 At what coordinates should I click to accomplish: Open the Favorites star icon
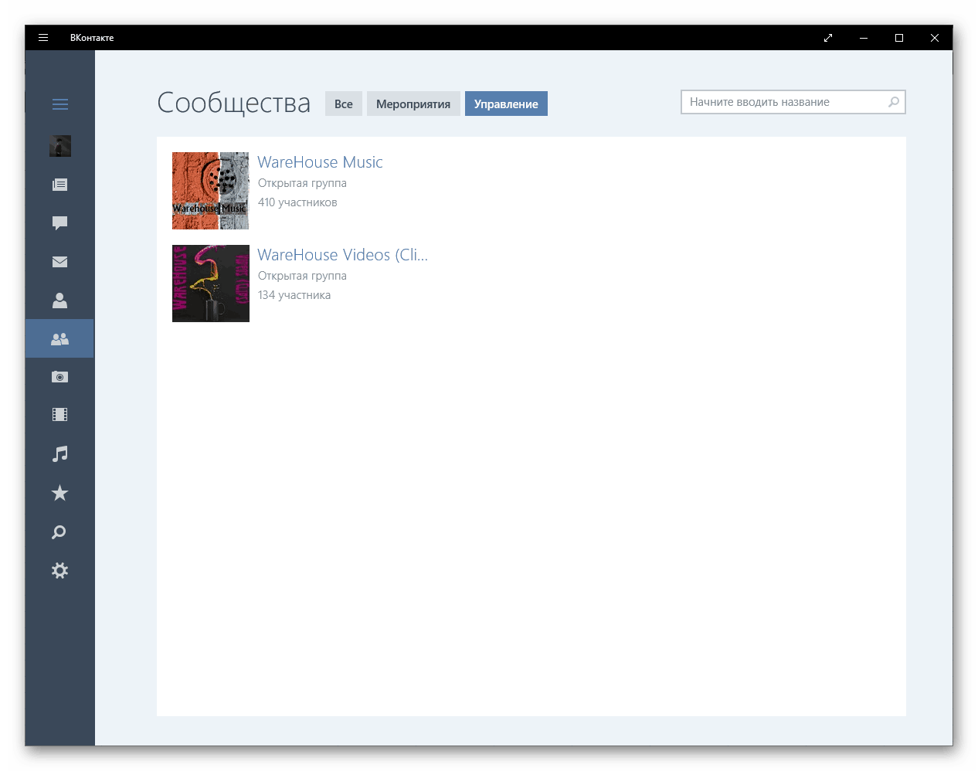click(60, 493)
